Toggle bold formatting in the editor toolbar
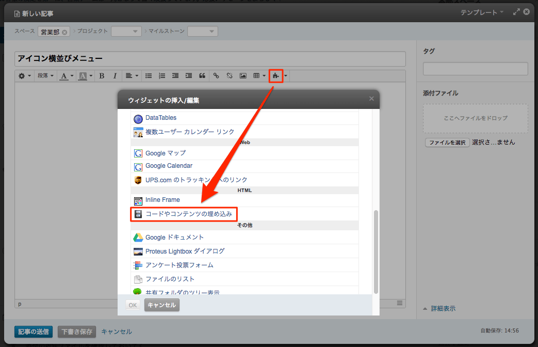This screenshot has width=538, height=347. (102, 76)
